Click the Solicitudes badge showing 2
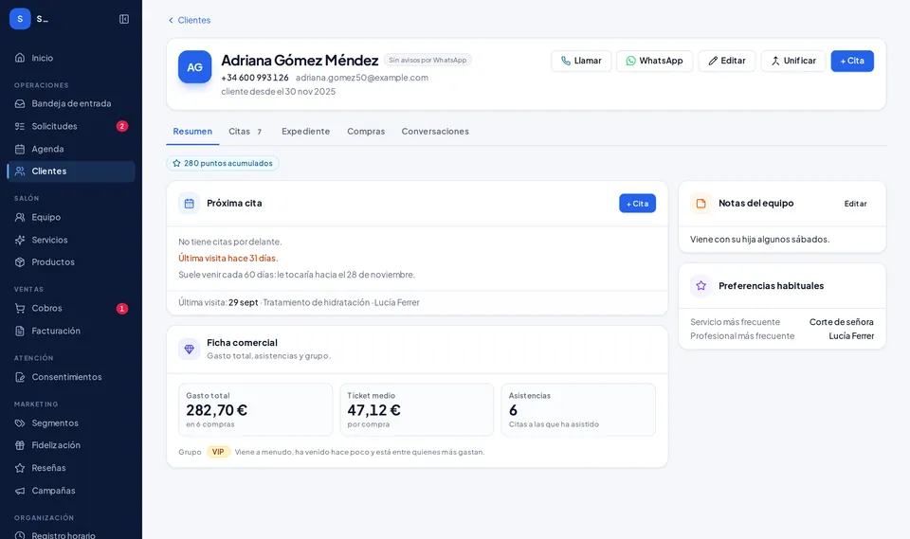Screen dimensions: 910x539 tap(122, 126)
